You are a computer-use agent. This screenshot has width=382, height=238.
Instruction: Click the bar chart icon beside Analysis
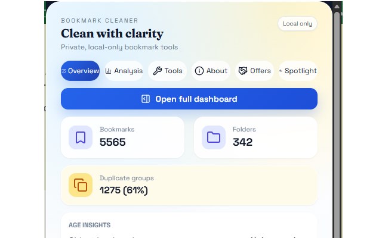click(x=109, y=71)
